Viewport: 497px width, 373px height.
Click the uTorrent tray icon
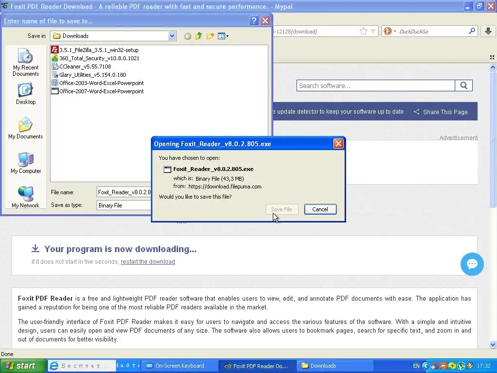point(461,366)
